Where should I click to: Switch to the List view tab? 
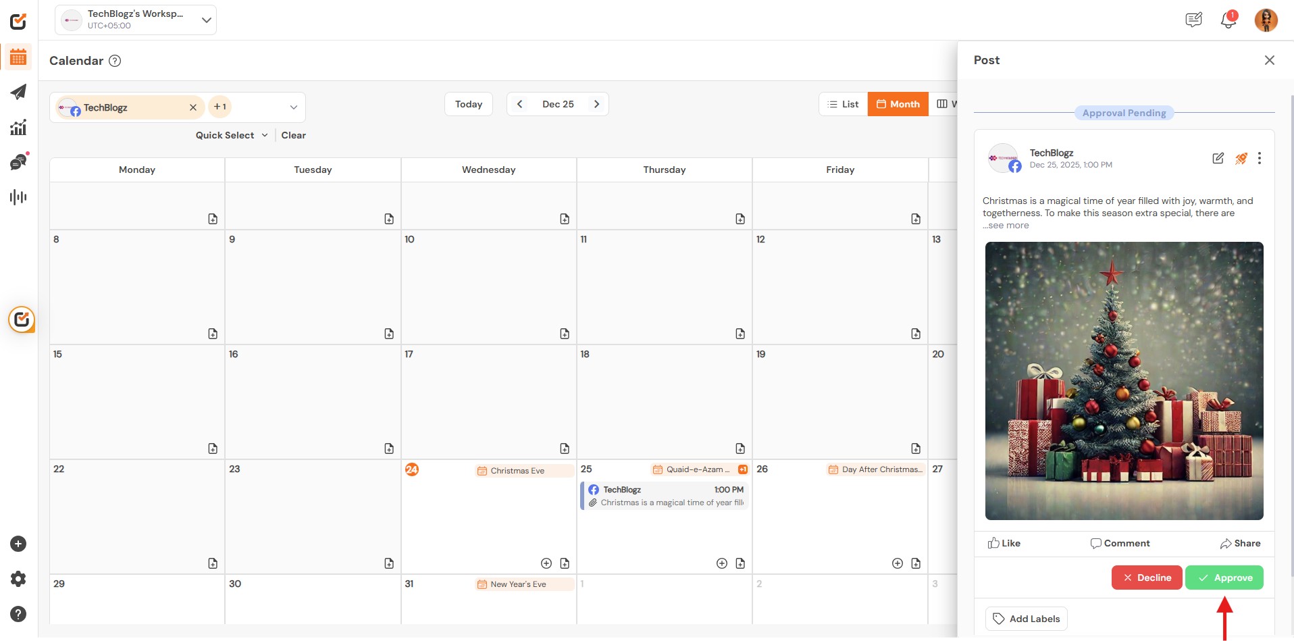pos(843,104)
